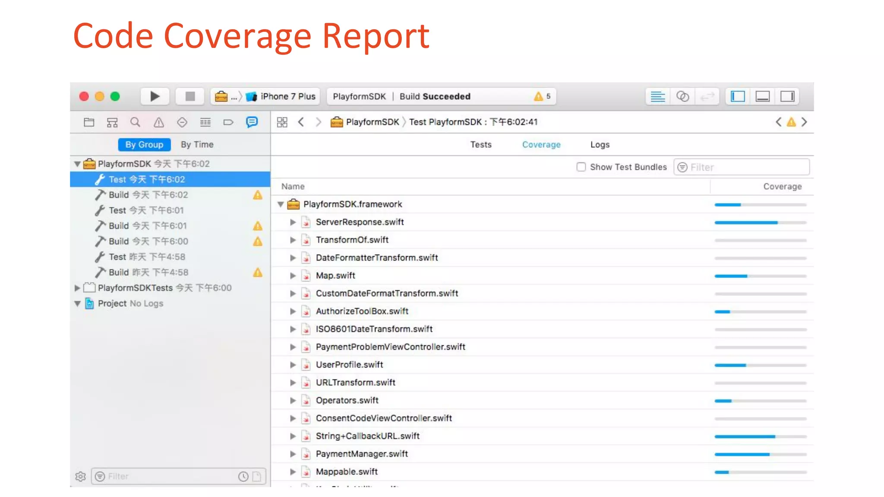This screenshot has height=497, width=884.
Task: Jump to previous issue arrow
Action: pyautogui.click(x=778, y=122)
